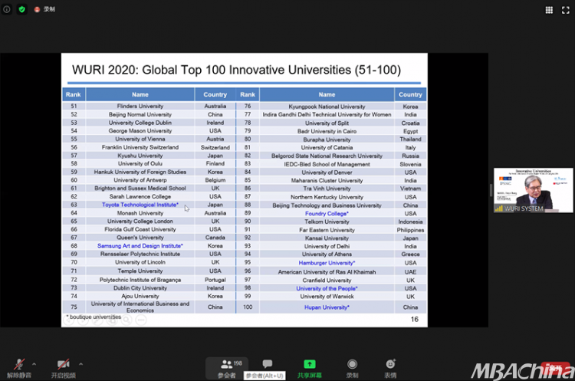This screenshot has width=575, height=381.
Task: Click 'Toyota Technological Institute*' link text
Action: click(140, 205)
